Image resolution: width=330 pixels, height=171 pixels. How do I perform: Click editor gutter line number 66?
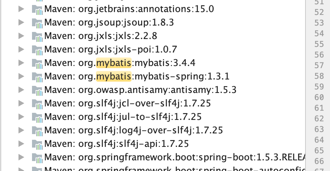[x=319, y=161]
